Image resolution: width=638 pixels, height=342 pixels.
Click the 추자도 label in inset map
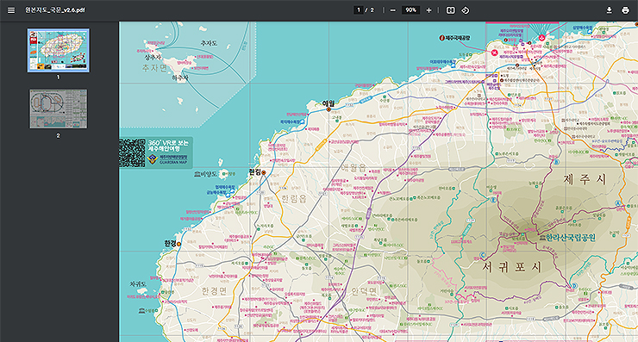(209, 43)
